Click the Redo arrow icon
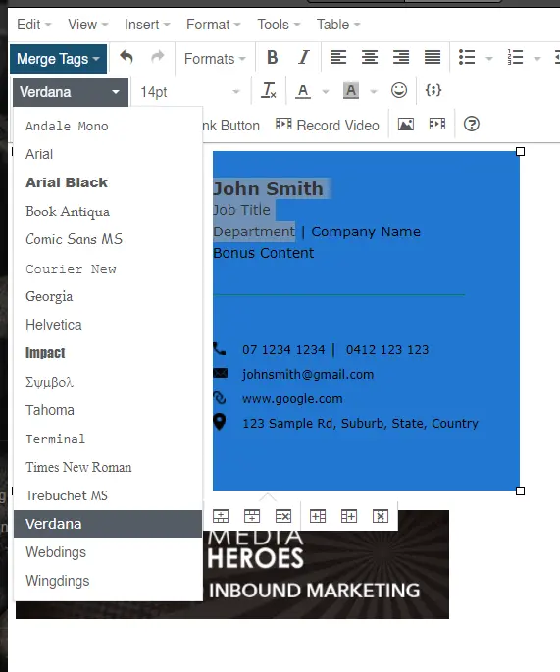The image size is (560, 672). (158, 57)
